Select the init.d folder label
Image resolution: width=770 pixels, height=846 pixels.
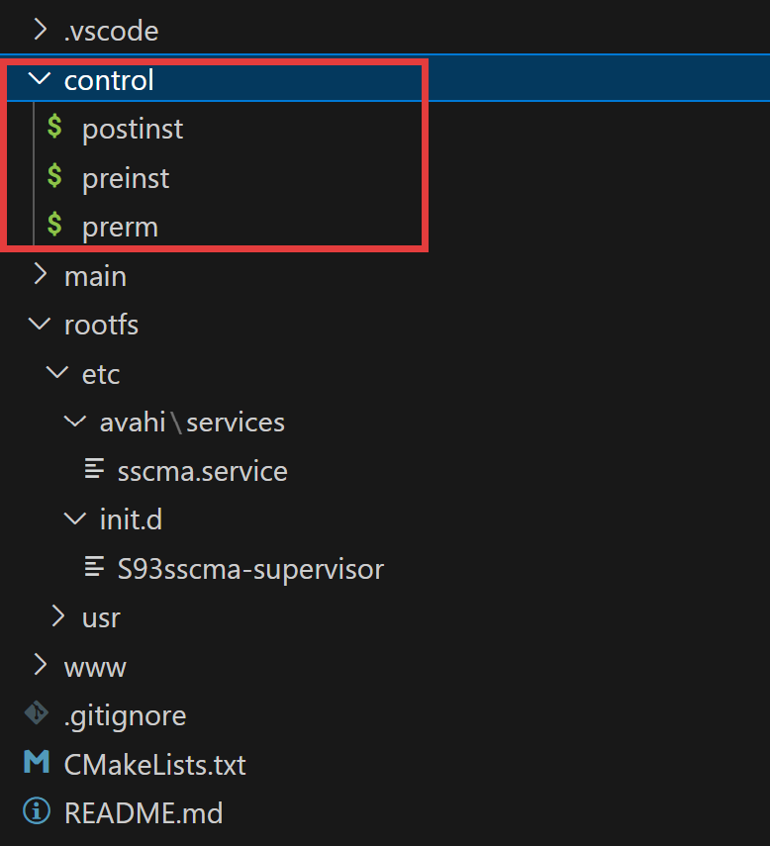[x=131, y=519]
